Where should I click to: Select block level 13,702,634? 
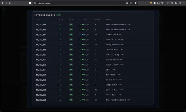point(41,35)
